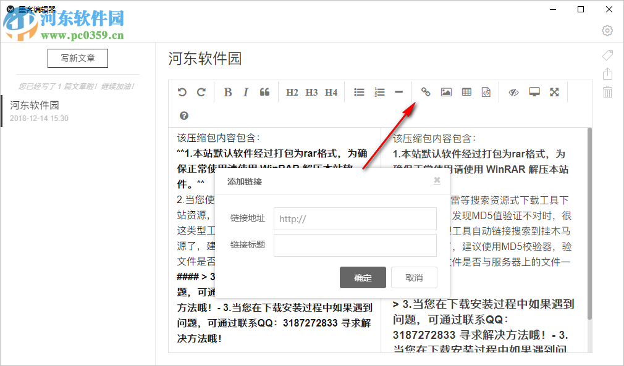Insert a horizontal rule from the toolbar
The image size is (624, 366).
tap(399, 91)
